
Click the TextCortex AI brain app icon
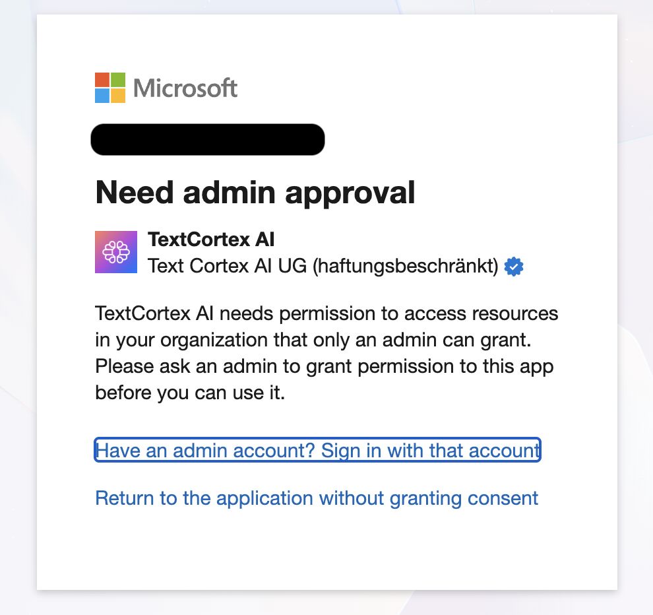click(x=116, y=252)
